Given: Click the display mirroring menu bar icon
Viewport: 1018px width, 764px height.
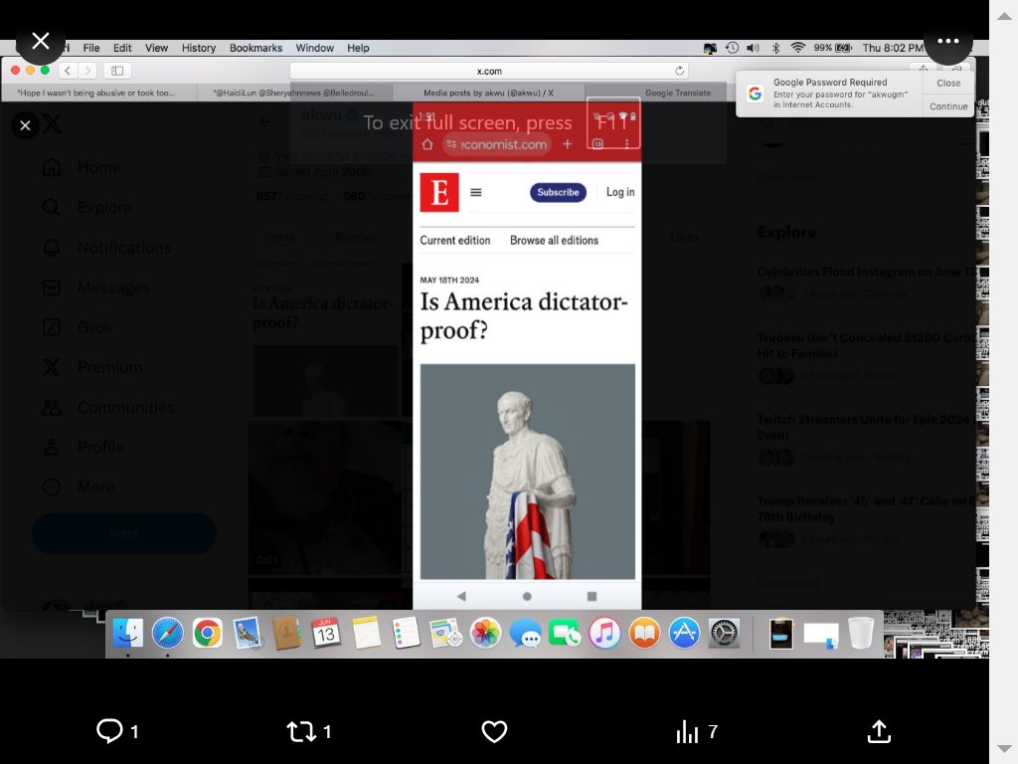Looking at the screenshot, I should click(710, 48).
